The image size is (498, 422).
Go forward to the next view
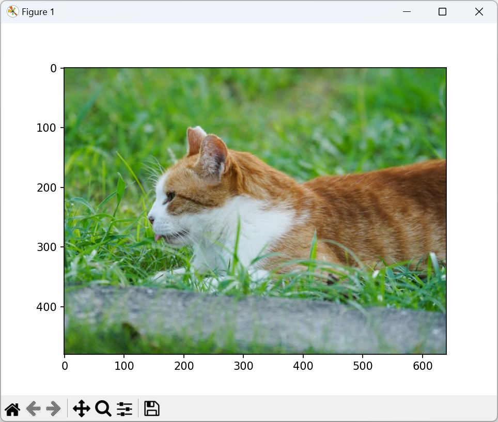(53, 409)
